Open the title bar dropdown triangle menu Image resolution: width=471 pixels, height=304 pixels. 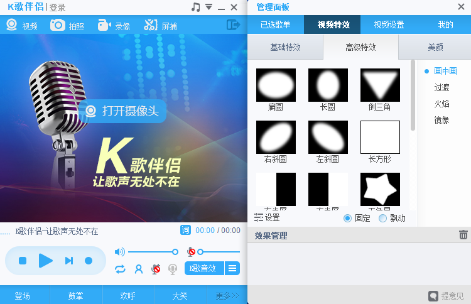click(x=209, y=8)
